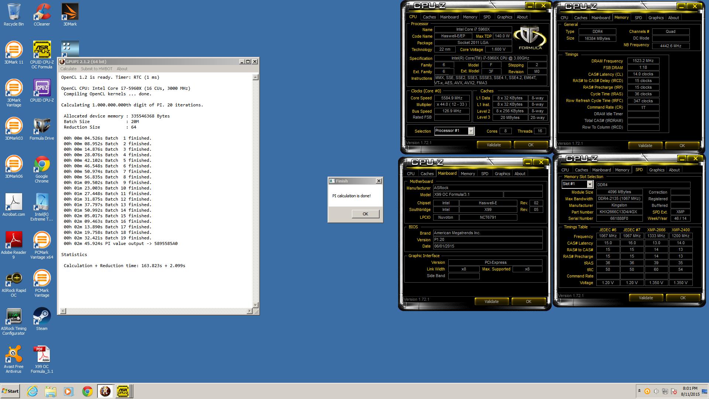Open the Adobe Reader 9 icon
The image size is (709, 399).
[14, 245]
